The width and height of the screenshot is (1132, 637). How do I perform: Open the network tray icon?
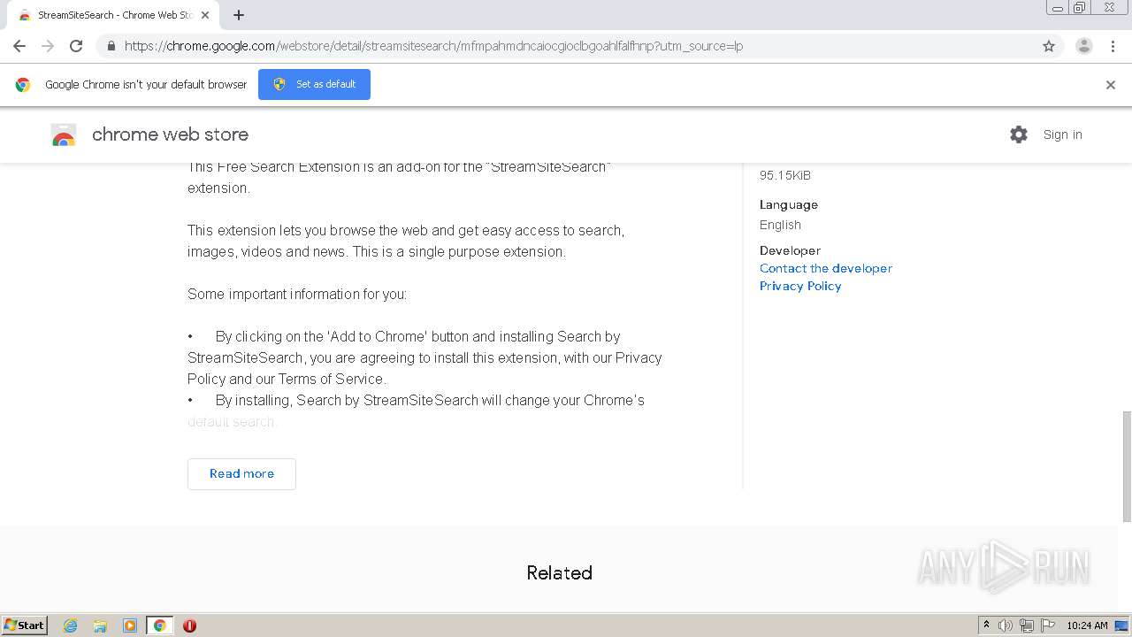click(x=1027, y=625)
